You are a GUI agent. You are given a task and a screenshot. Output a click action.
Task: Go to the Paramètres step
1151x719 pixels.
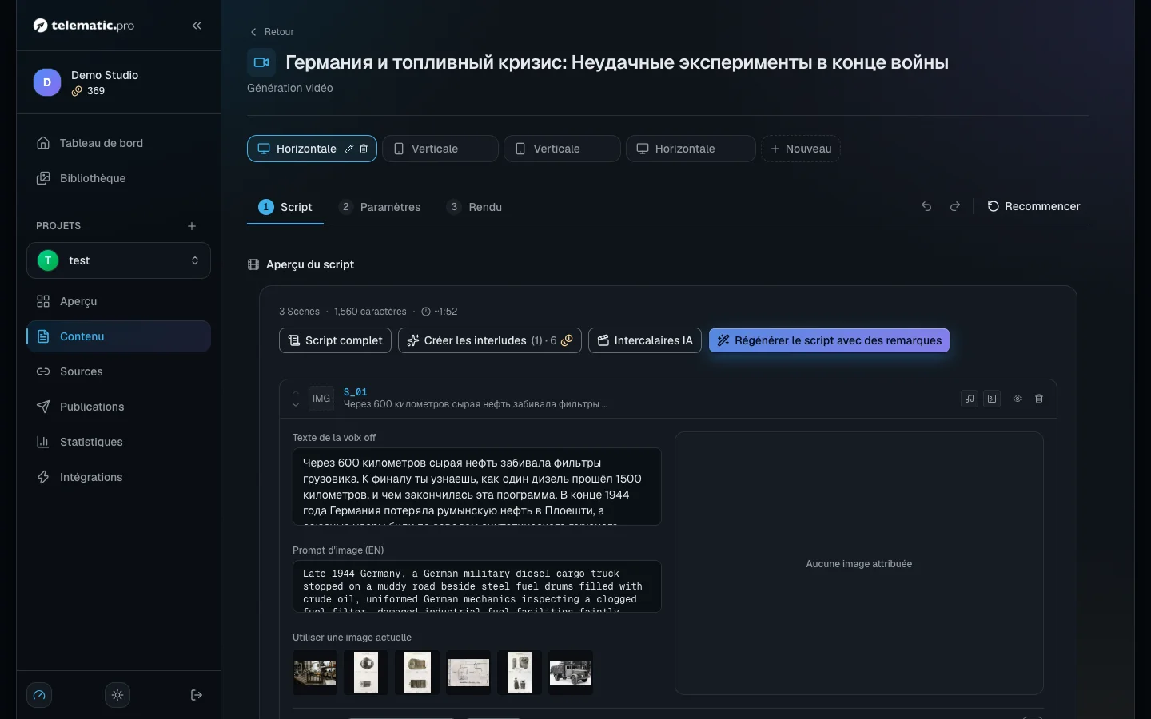[380, 207]
